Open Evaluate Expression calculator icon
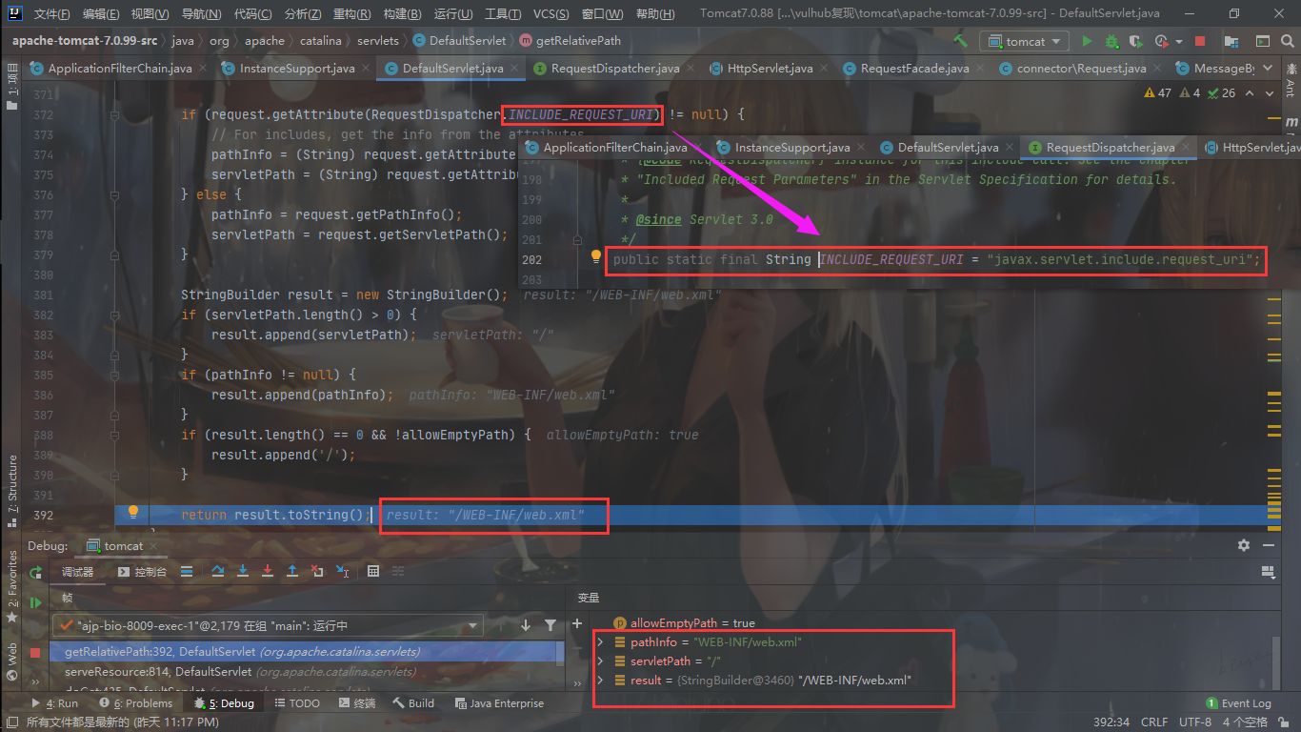Screen dimensions: 1301x732 coord(373,571)
